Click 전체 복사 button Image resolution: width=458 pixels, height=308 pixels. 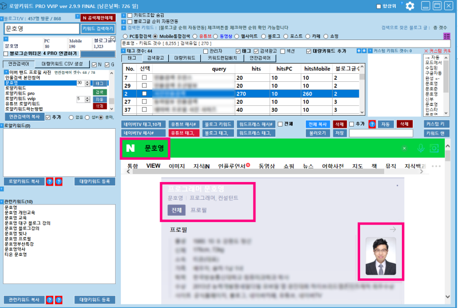tap(318, 124)
